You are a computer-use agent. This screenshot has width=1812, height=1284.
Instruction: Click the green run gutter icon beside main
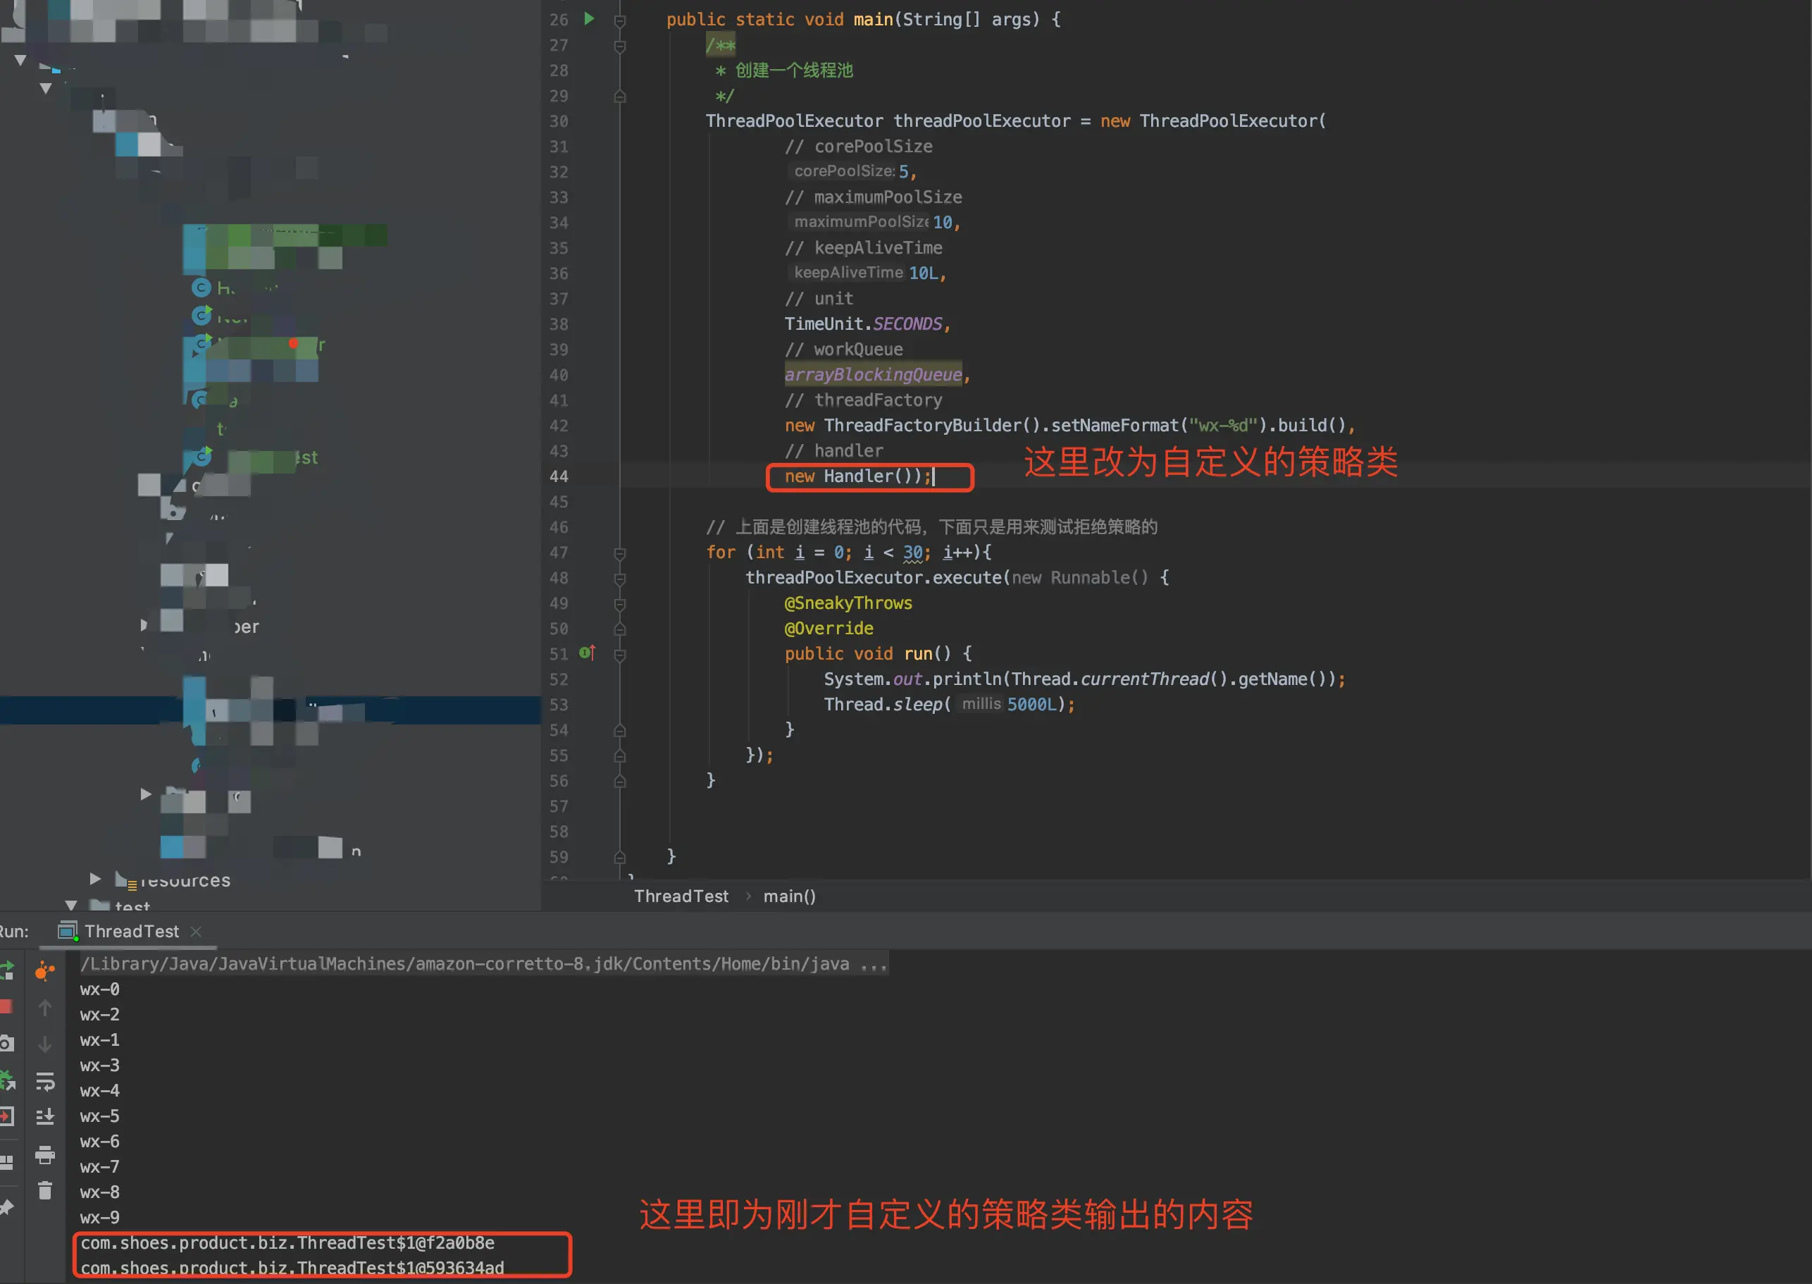[589, 18]
